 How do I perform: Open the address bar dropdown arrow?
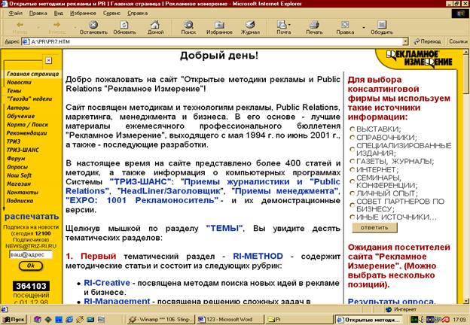click(407, 41)
